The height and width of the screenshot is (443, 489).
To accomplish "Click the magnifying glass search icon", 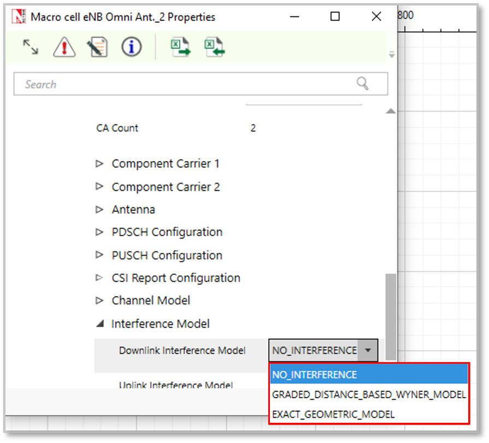I will (362, 84).
